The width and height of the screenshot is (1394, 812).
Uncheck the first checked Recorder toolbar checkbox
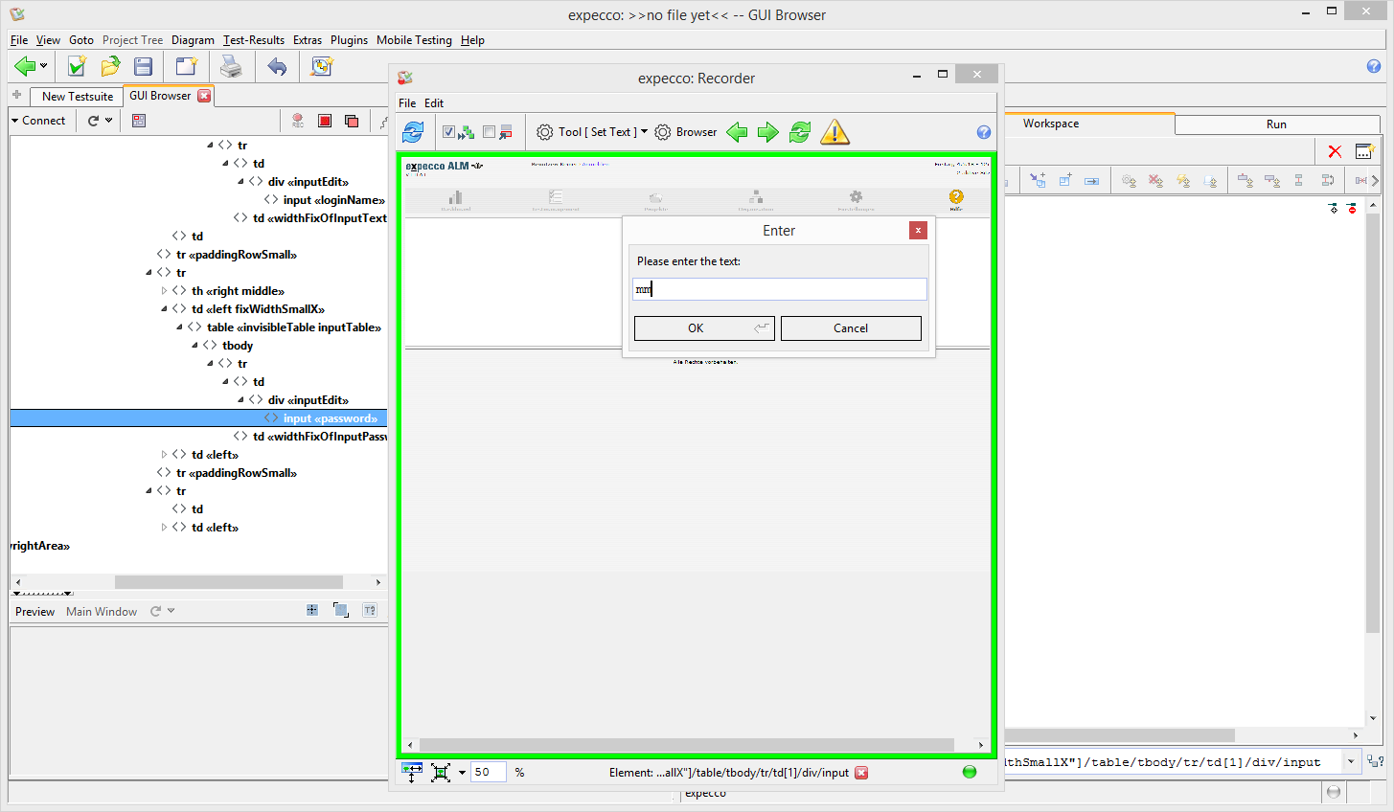click(448, 132)
